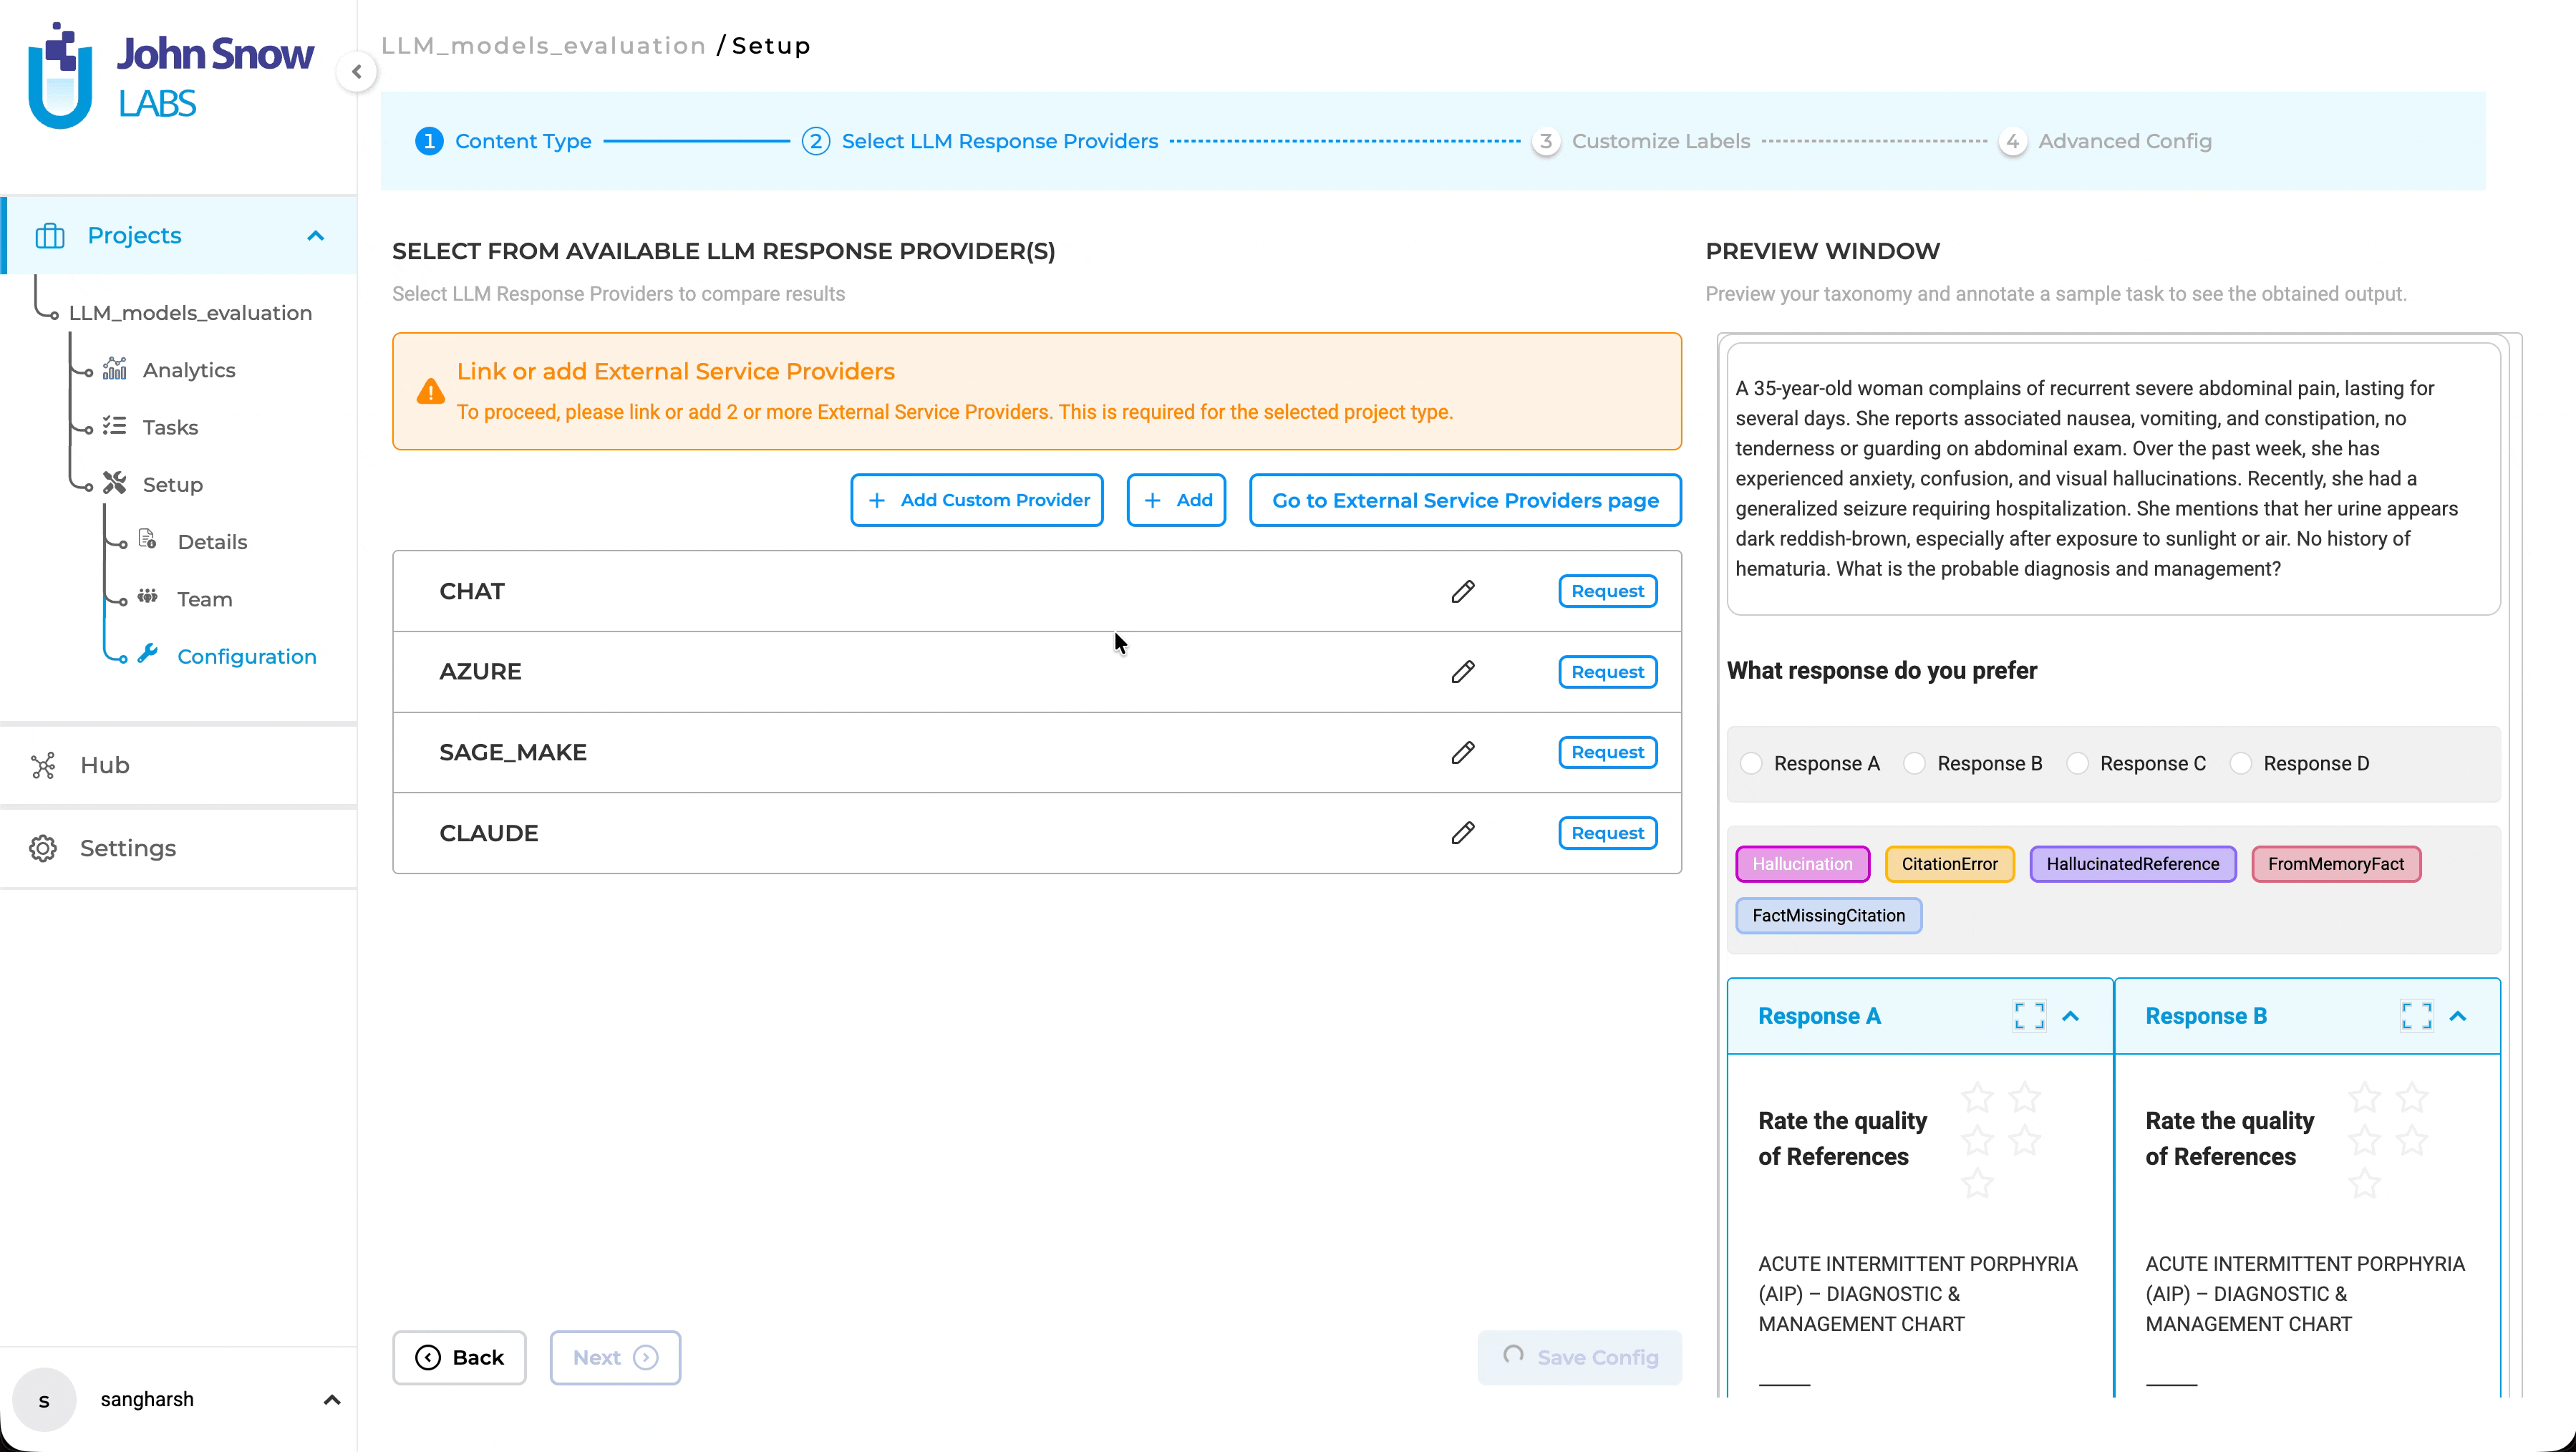The width and height of the screenshot is (2576, 1452).
Task: Expand the sangharsh user menu
Action: (x=332, y=1400)
